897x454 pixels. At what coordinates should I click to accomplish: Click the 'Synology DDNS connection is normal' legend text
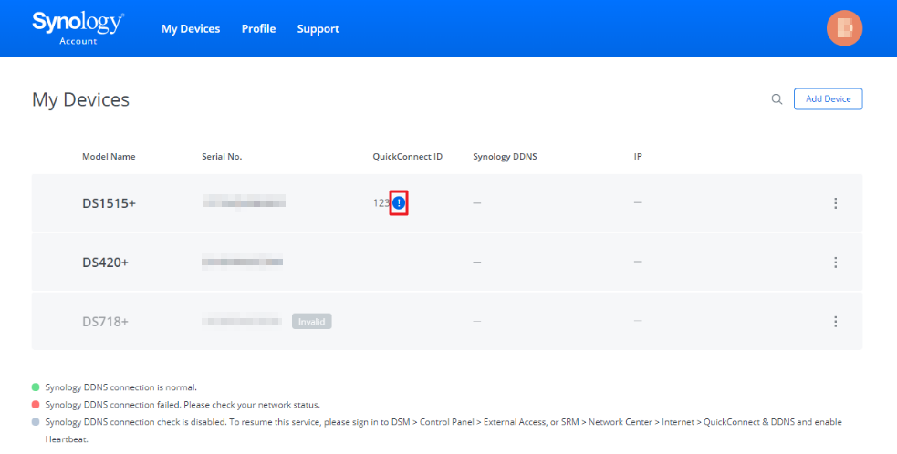[x=121, y=387]
